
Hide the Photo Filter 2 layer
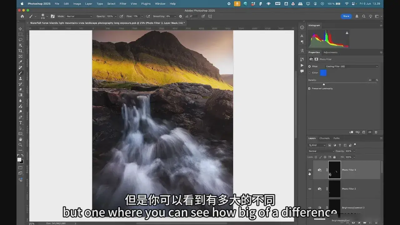click(x=310, y=189)
